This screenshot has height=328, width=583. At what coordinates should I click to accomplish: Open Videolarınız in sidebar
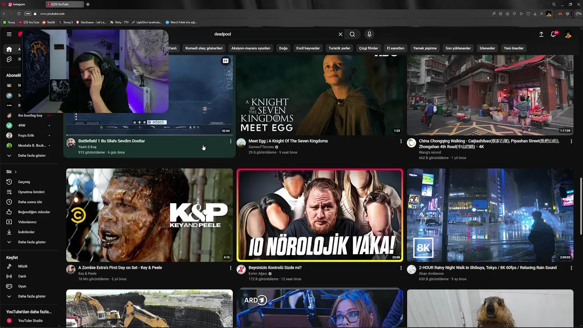(x=30, y=222)
